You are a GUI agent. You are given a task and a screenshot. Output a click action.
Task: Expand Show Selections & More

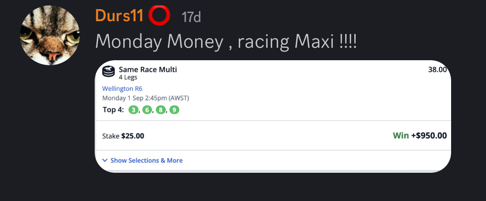point(146,160)
